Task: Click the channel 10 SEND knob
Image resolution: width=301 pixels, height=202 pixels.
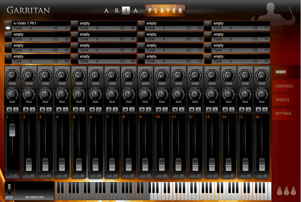Action: pyautogui.click(x=162, y=75)
